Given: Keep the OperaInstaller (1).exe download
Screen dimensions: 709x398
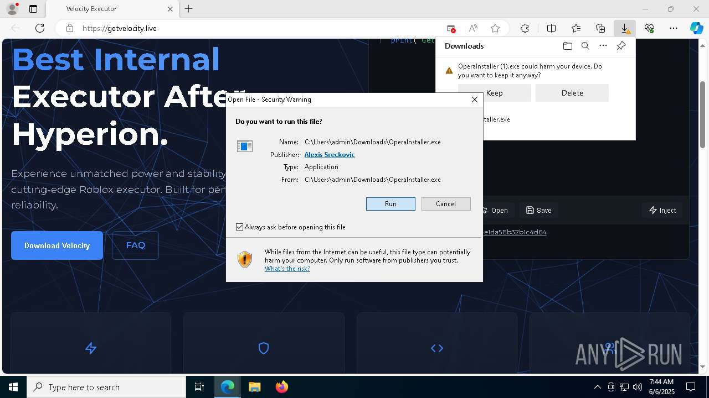Looking at the screenshot, I should 494,93.
